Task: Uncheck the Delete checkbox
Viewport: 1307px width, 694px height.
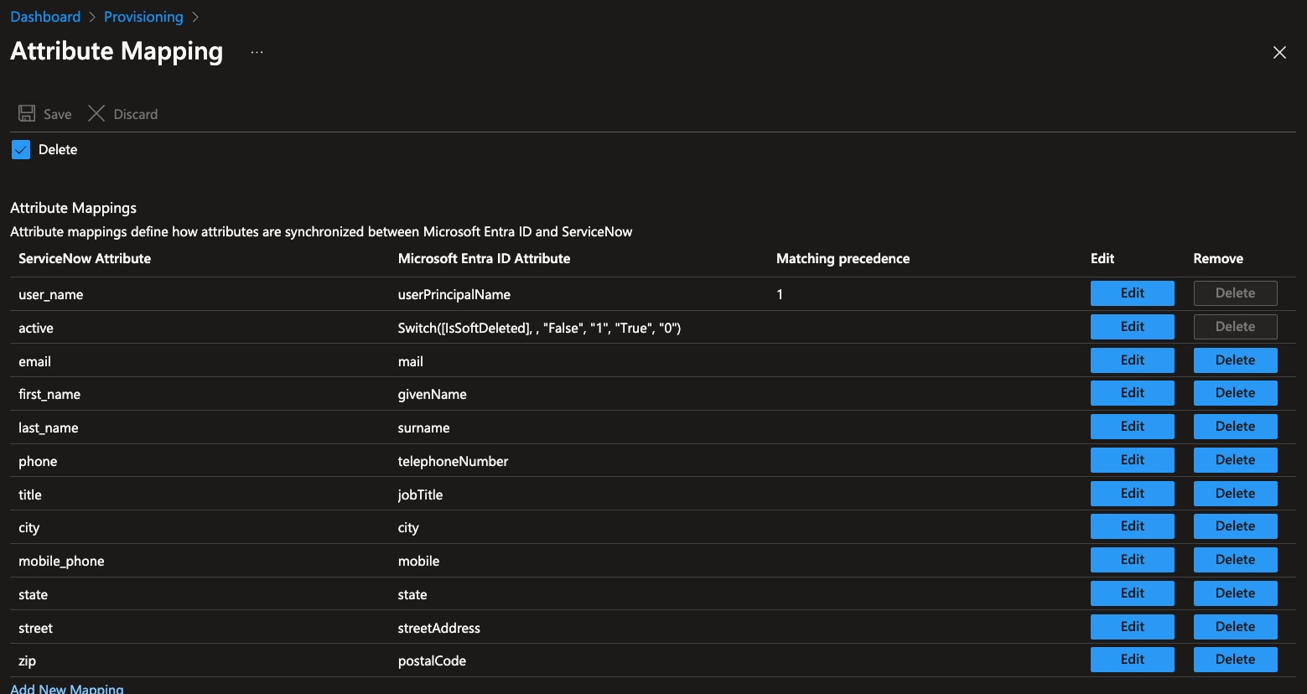Action: (21, 149)
